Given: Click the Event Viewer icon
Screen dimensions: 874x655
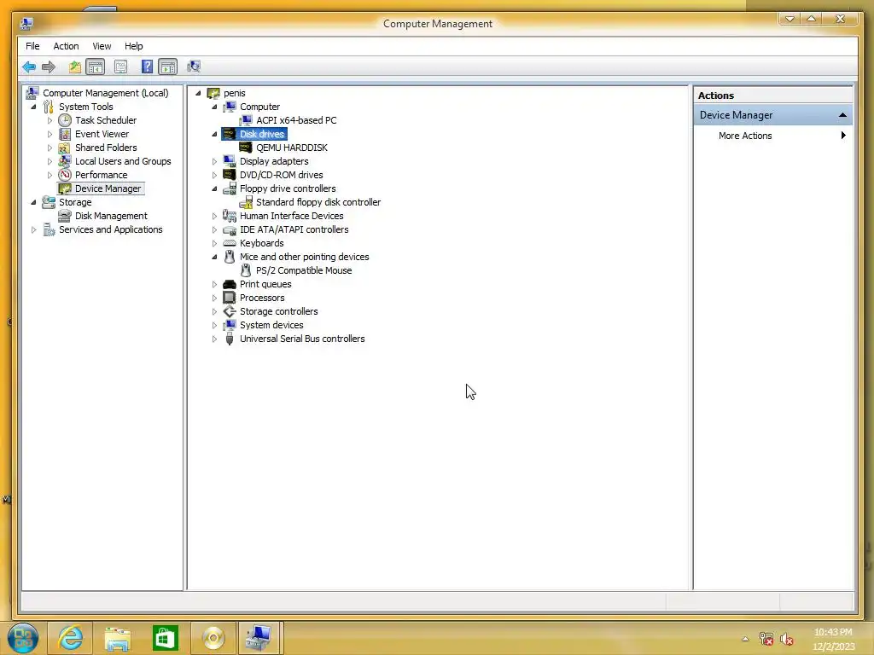Looking at the screenshot, I should (x=65, y=134).
